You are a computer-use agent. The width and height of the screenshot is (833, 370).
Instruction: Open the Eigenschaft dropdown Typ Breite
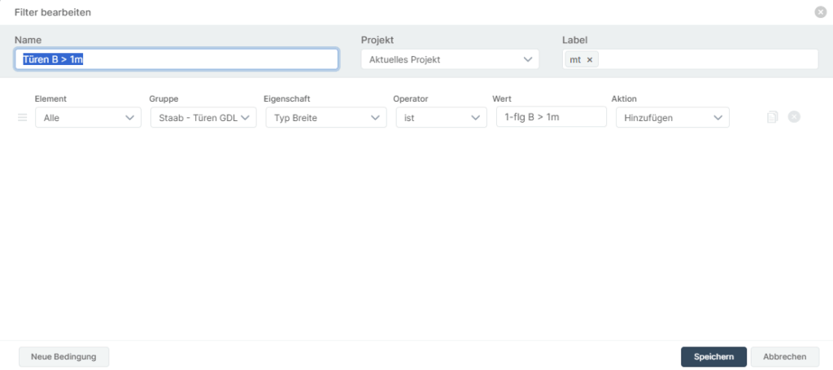click(326, 118)
